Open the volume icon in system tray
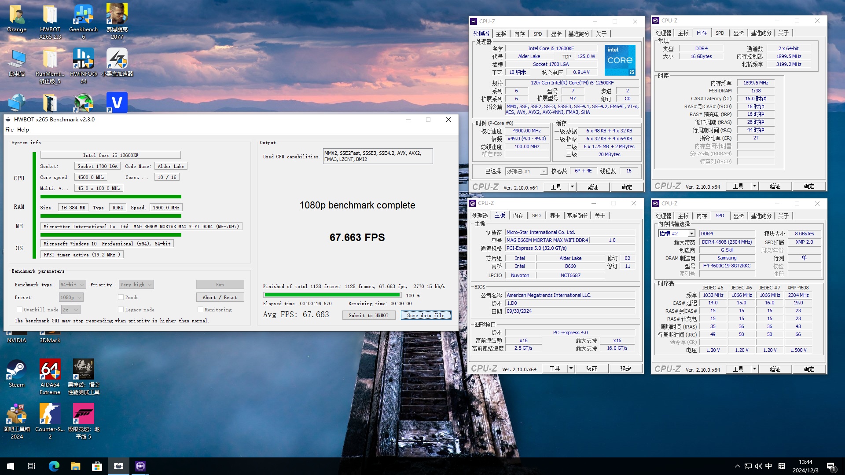Screen dimensions: 845x475 (x=758, y=466)
